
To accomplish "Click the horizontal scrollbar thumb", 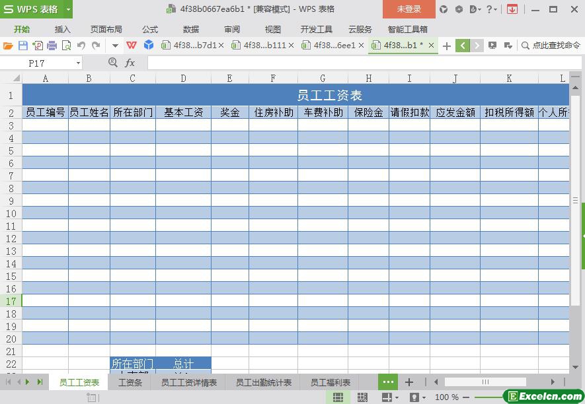I will (485, 382).
